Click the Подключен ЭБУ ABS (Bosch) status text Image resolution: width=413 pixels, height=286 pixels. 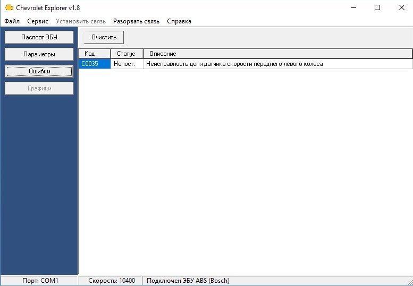coord(188,281)
